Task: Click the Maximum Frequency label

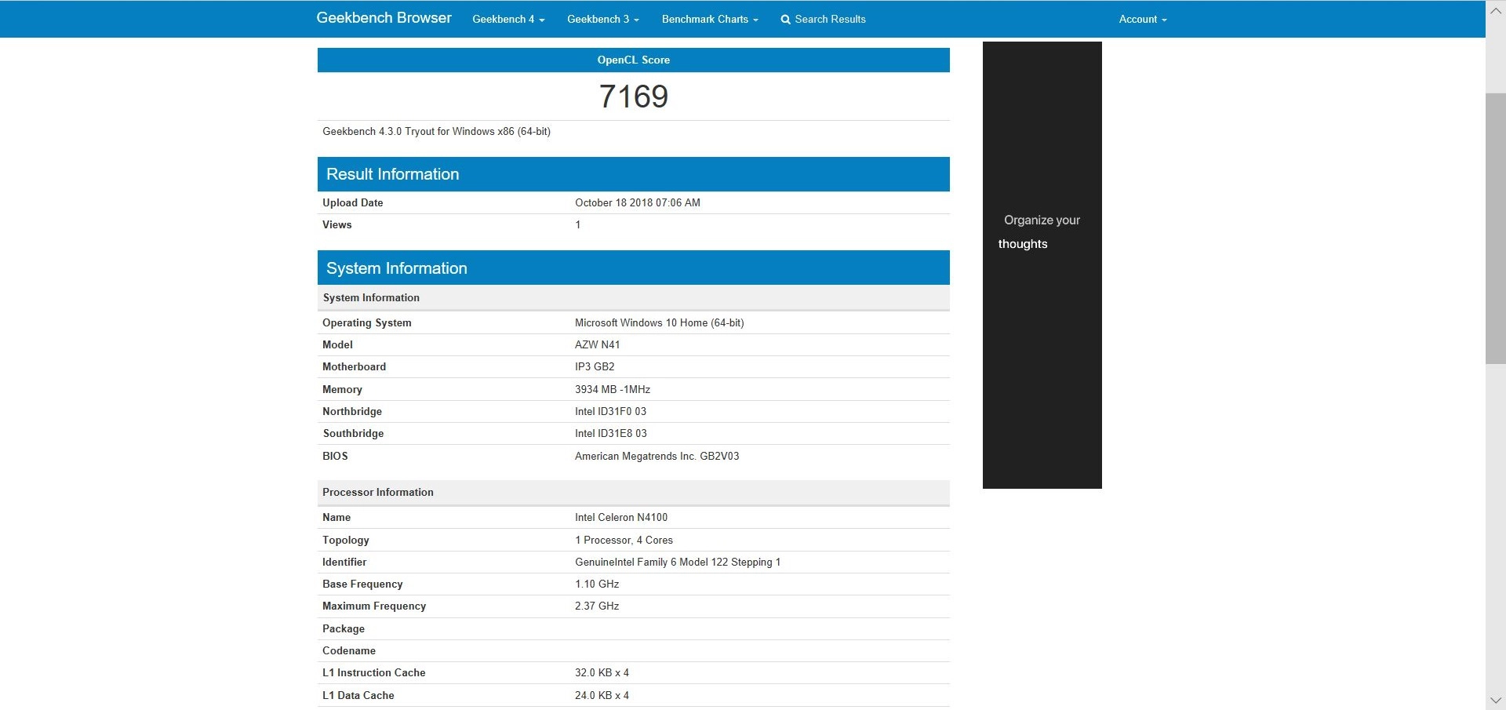Action: (374, 606)
